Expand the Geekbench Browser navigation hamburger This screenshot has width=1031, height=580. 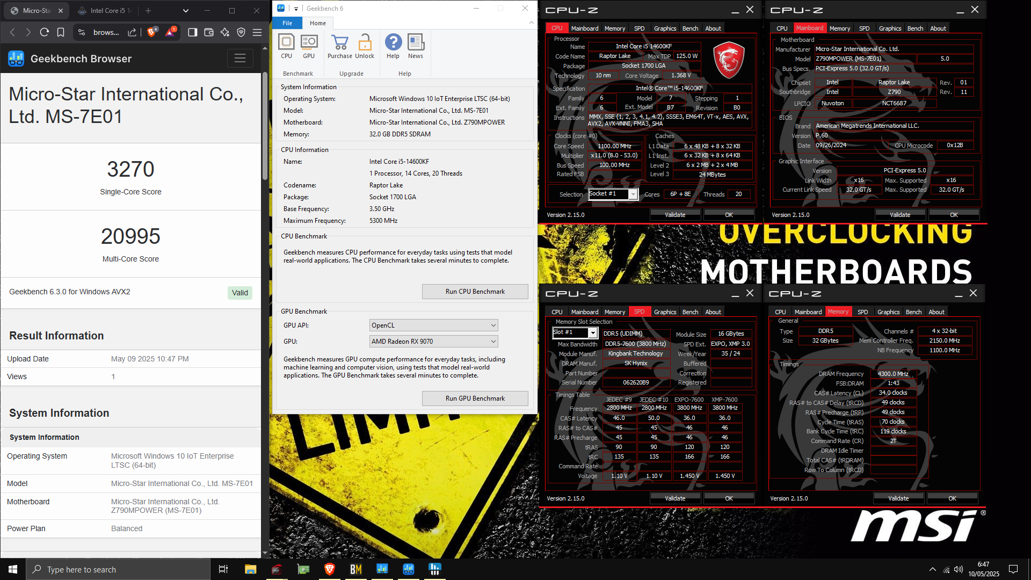[x=240, y=59]
